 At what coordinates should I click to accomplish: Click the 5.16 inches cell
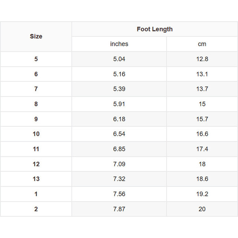pos(119,74)
